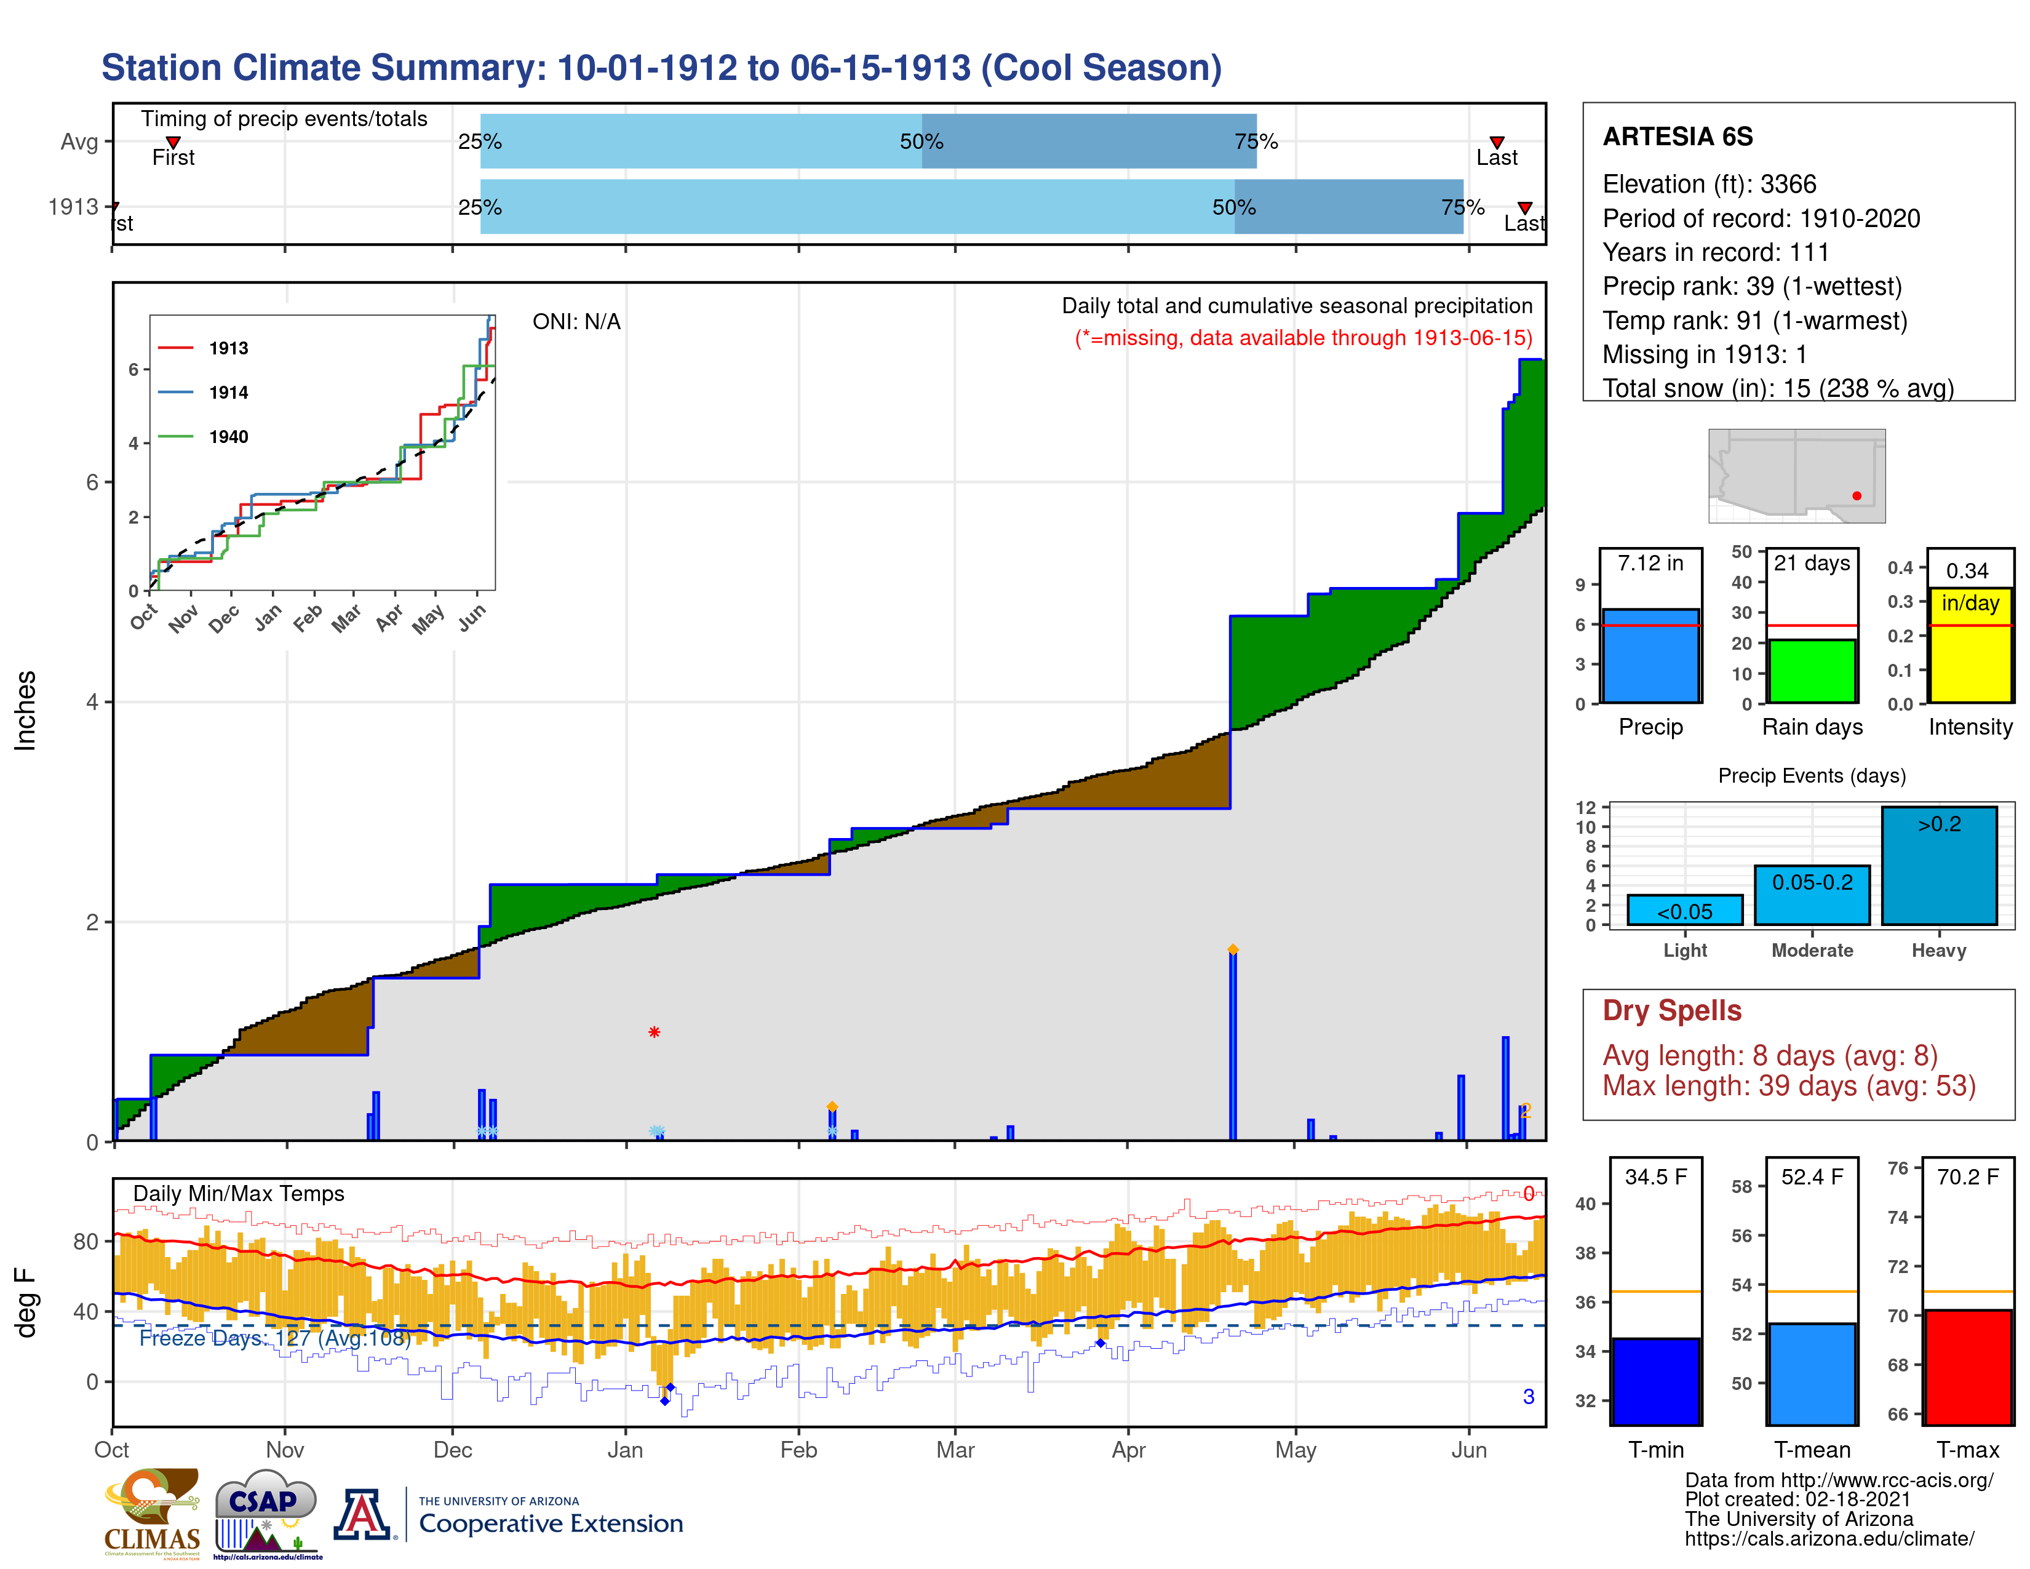Click the red missing data availability note

pos(1303,337)
